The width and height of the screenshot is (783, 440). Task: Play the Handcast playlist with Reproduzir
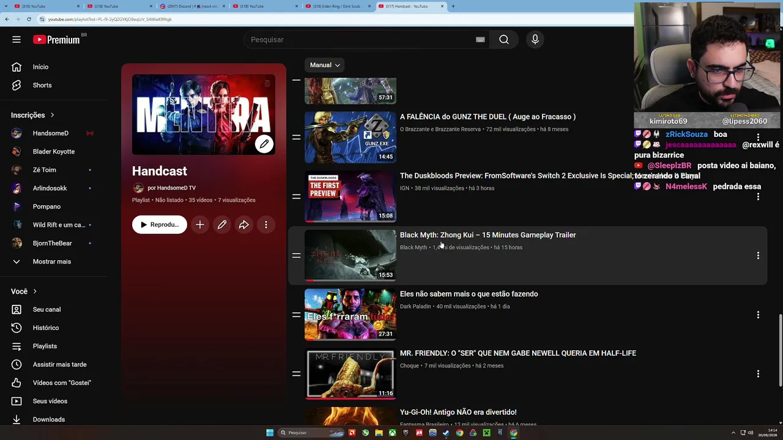click(160, 225)
